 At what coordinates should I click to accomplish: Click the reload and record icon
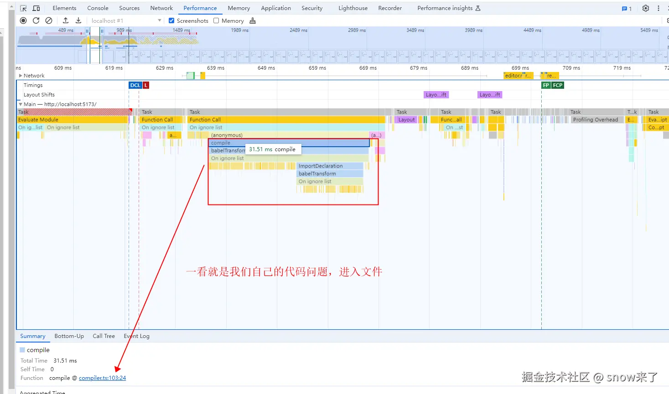coord(36,20)
